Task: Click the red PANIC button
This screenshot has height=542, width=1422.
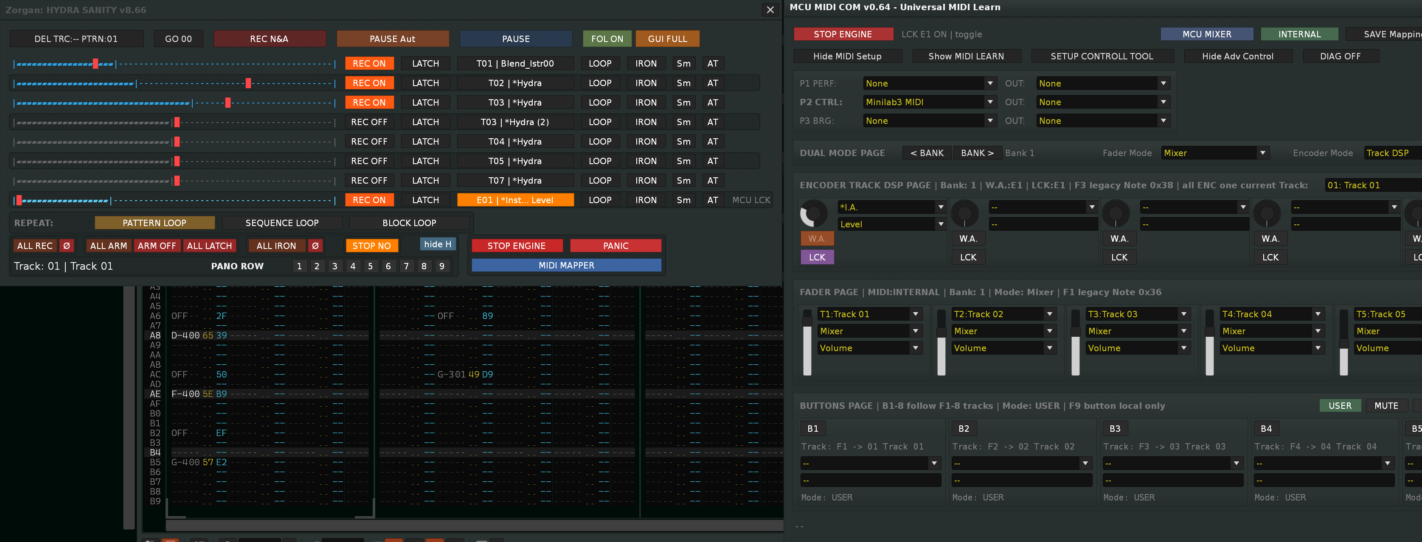Action: click(x=615, y=246)
